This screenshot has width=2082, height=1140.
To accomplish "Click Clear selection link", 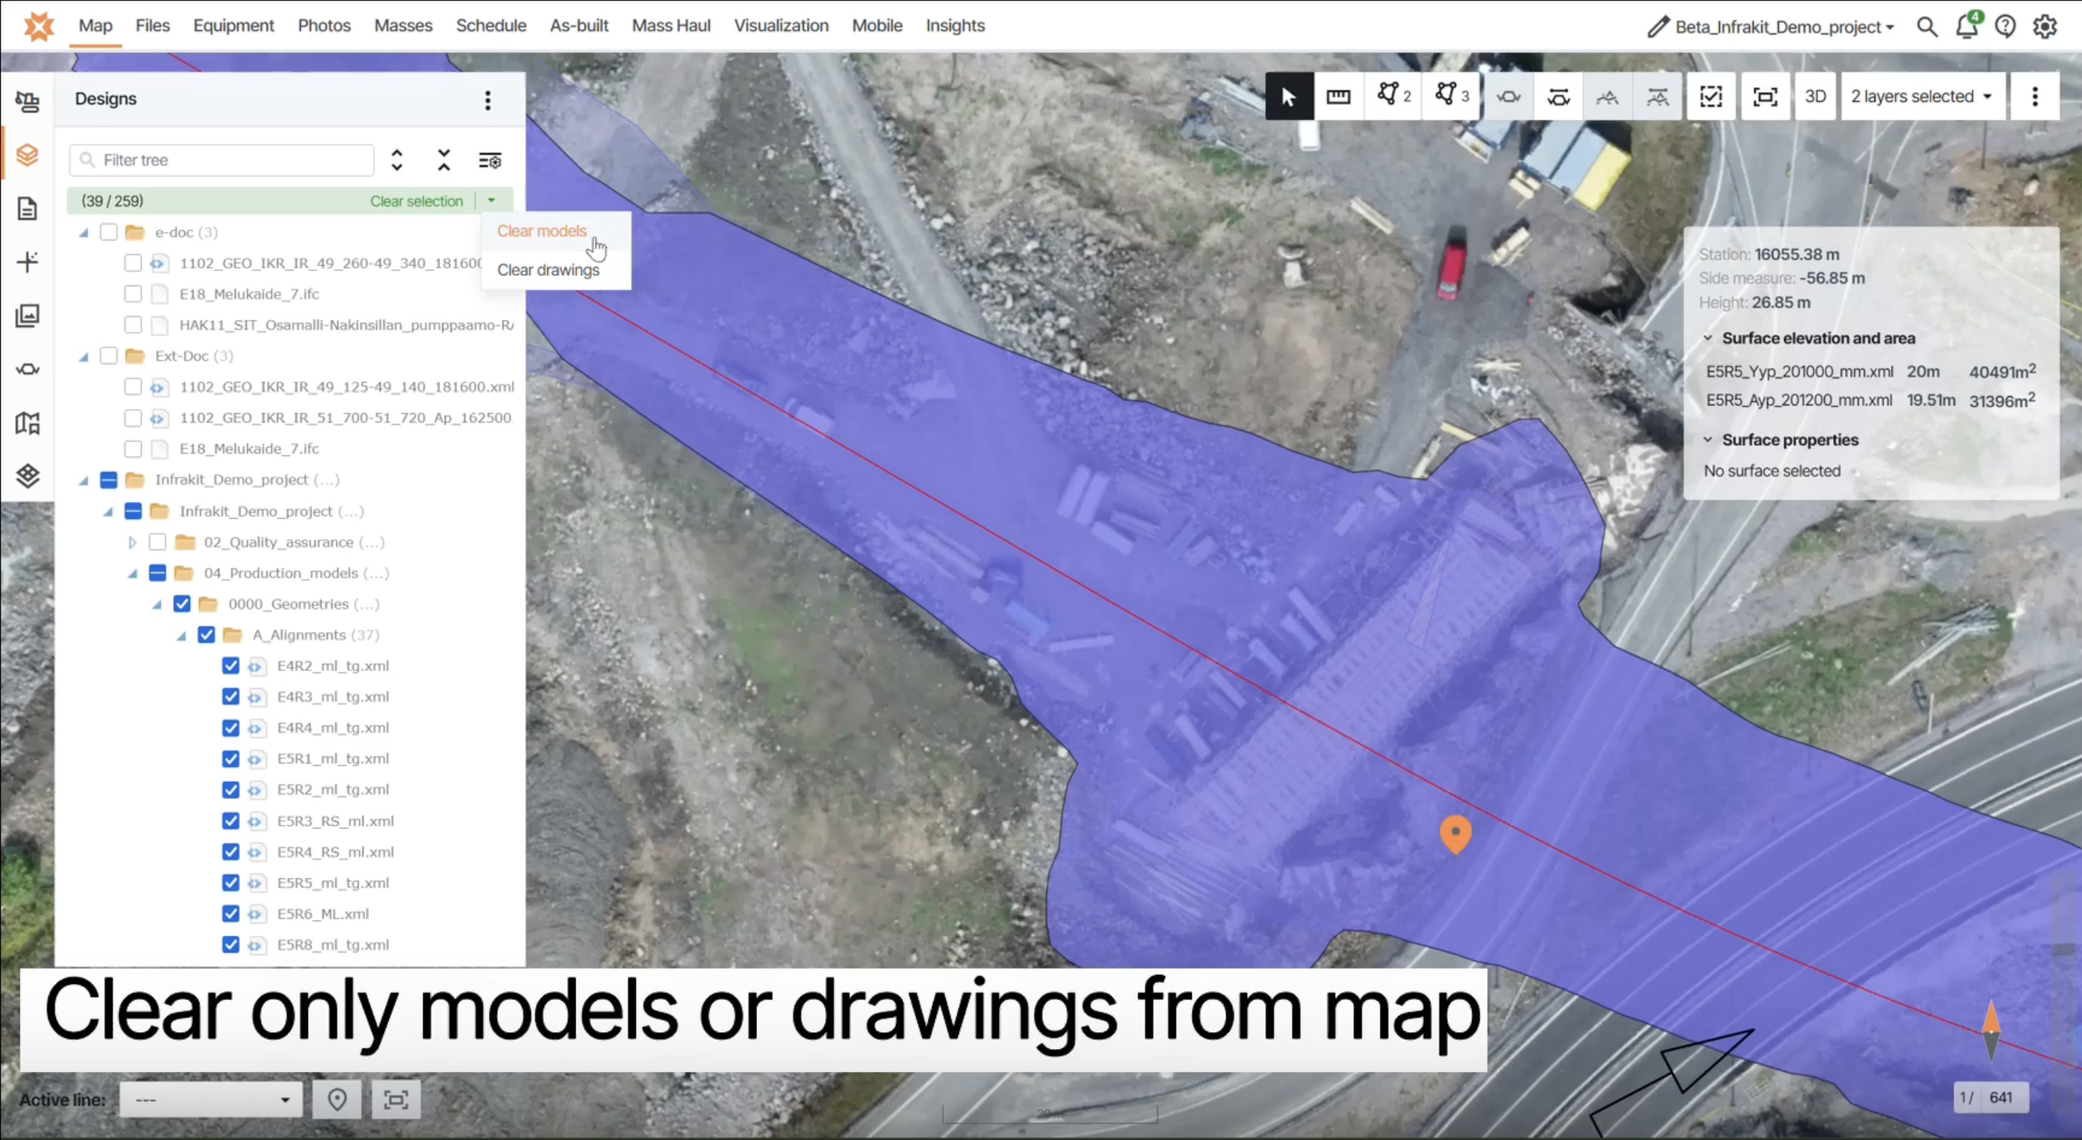I will [416, 201].
